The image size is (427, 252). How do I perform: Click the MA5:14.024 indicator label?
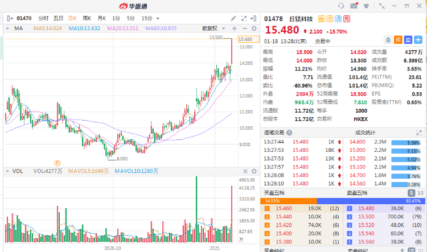click(x=48, y=28)
